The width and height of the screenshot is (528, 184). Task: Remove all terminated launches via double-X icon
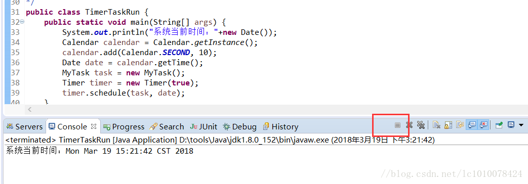pyautogui.click(x=421, y=125)
